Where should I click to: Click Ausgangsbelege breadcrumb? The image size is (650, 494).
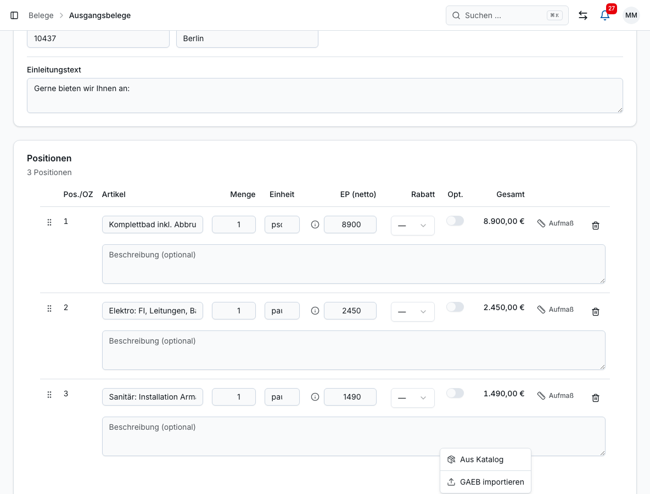click(100, 15)
